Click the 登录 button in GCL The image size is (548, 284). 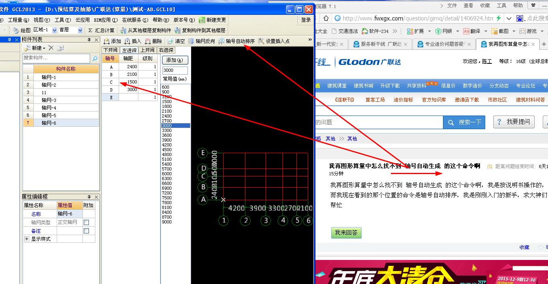click(306, 20)
